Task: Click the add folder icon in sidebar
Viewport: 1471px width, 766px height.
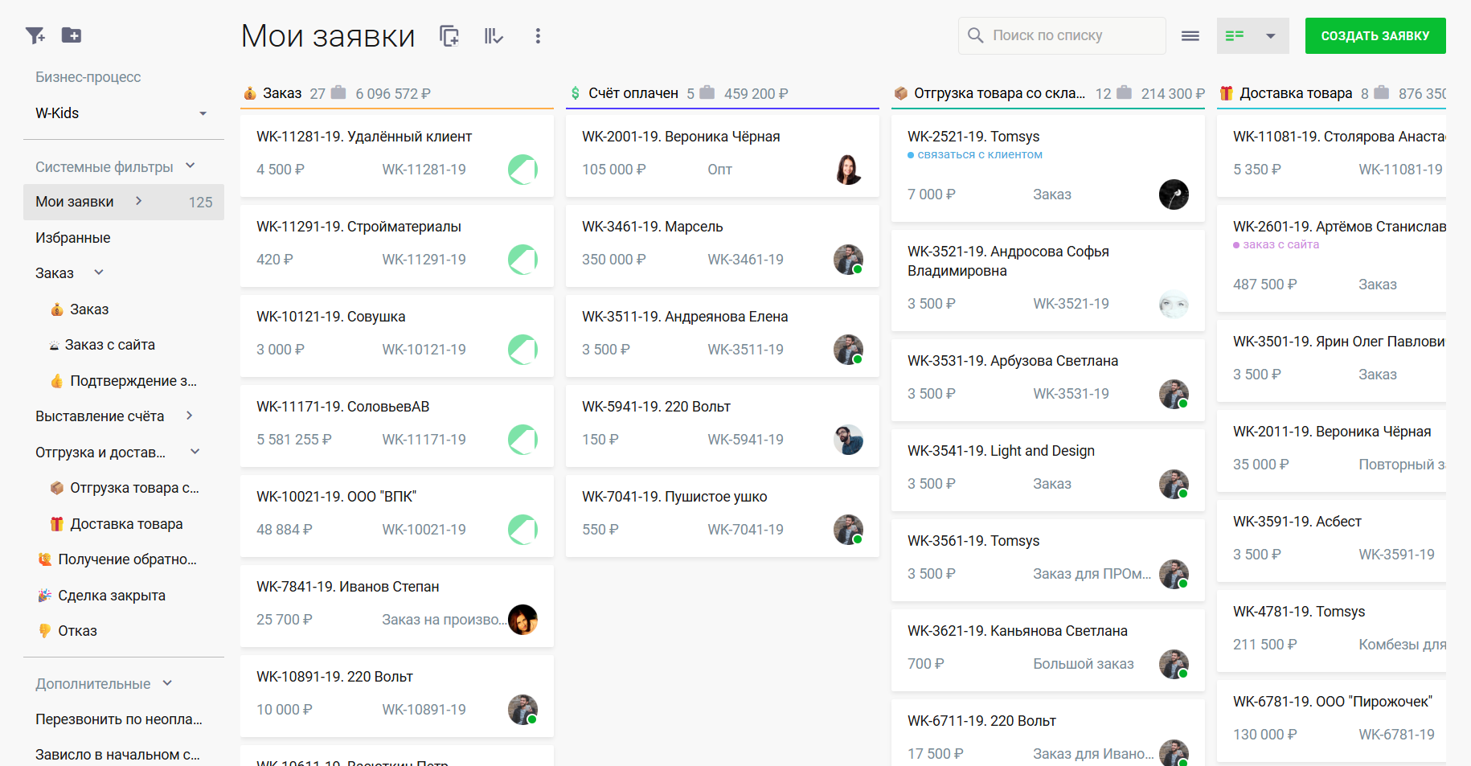Action: coord(72,35)
